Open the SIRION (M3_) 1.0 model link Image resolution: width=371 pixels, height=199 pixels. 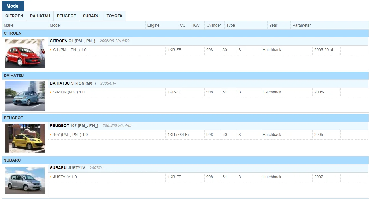tap(69, 92)
